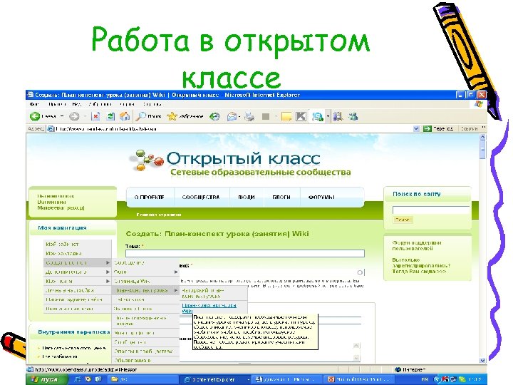Screen dimensions: 513x385
Task: Switch to the Microsoft Word document taskbar button
Action: [x=286, y=379]
